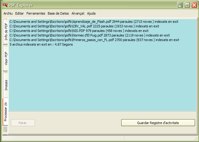Image resolution: width=199 pixels, height=142 pixels.
Task: Select the Processar i/o tab
Action: pyautogui.click(x=6, y=112)
